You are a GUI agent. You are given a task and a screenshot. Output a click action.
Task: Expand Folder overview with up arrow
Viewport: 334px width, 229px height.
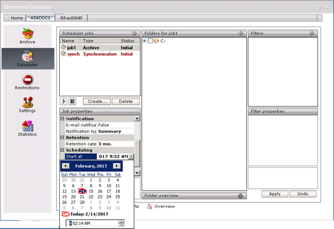coord(241,196)
